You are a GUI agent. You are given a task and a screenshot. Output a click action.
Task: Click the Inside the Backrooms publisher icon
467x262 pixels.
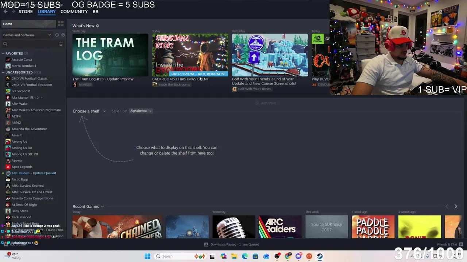(x=155, y=84)
